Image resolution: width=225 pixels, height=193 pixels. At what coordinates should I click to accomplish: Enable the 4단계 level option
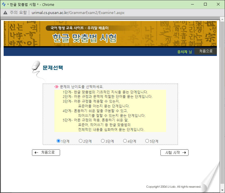(125, 141)
